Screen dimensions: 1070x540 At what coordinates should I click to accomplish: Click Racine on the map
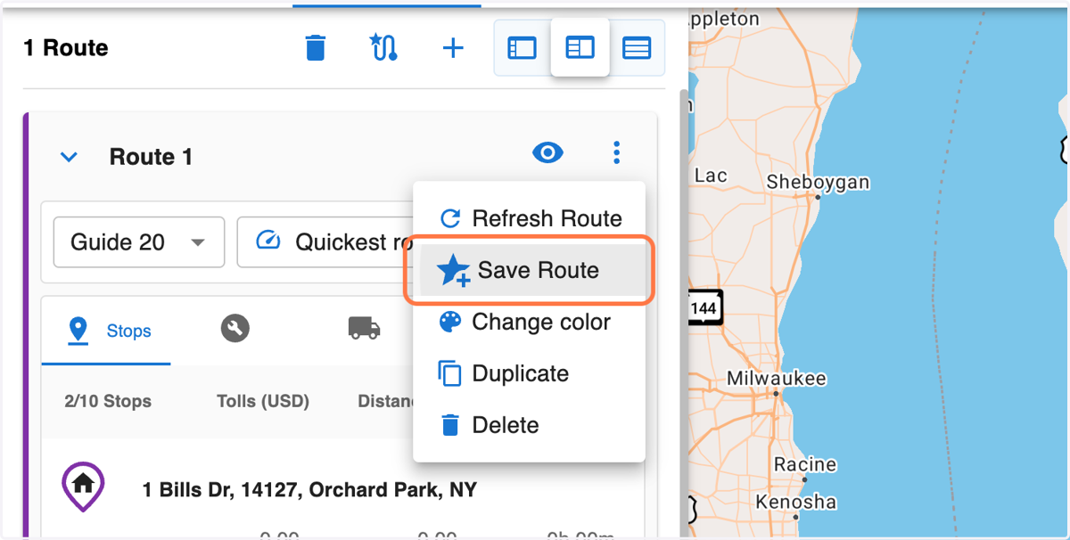(805, 464)
